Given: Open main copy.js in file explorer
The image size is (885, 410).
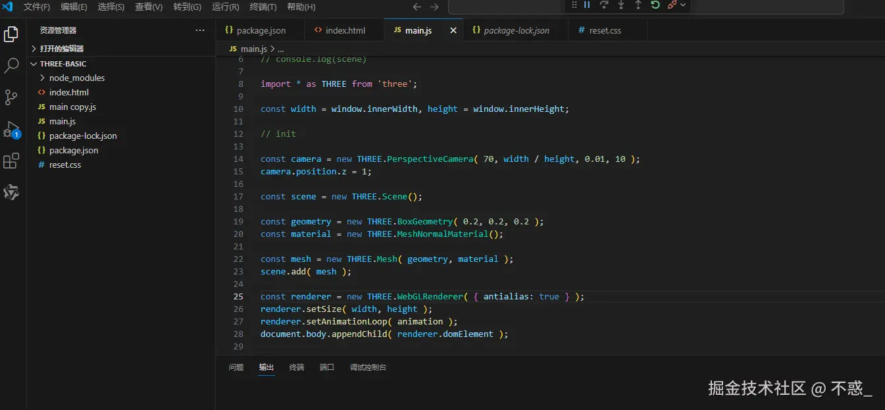Looking at the screenshot, I should point(72,107).
